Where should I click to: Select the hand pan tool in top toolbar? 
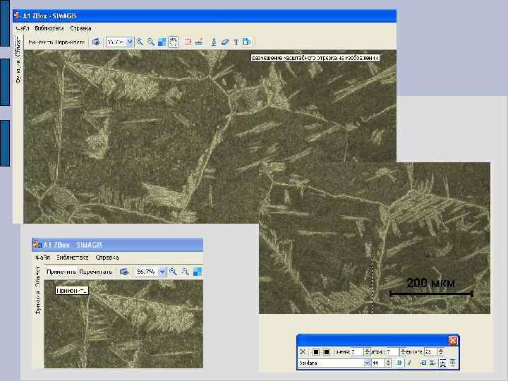[x=174, y=42]
